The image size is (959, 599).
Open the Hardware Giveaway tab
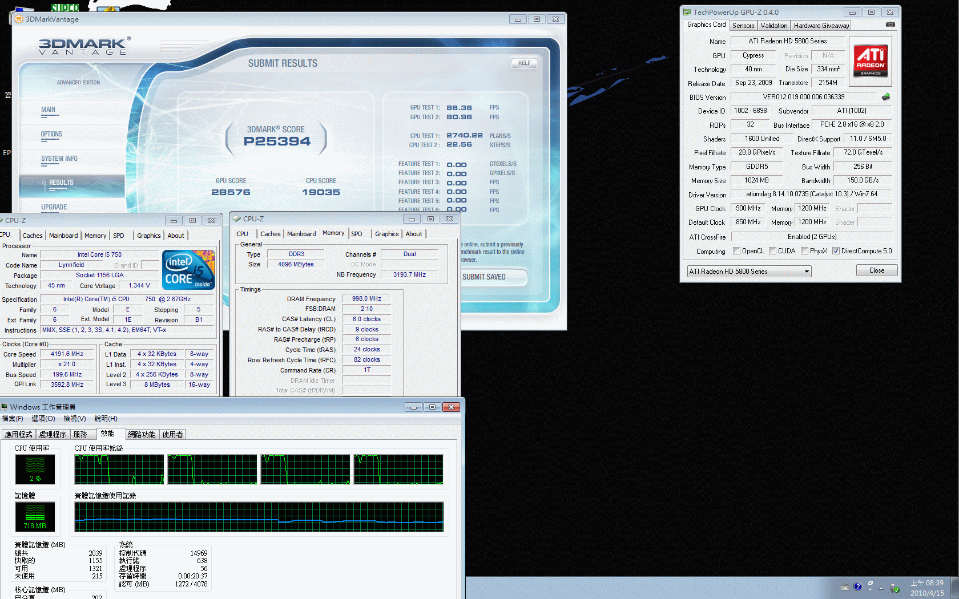click(x=821, y=26)
